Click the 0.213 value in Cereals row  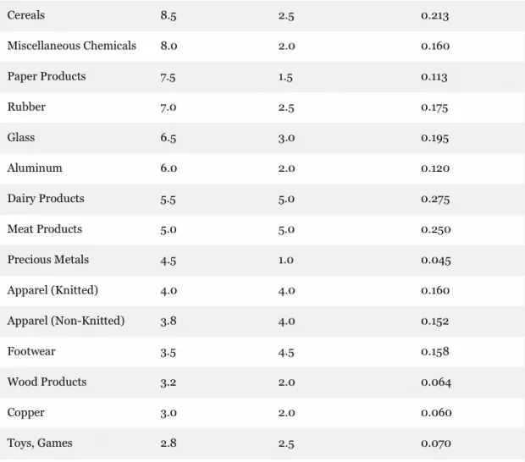pyautogui.click(x=435, y=15)
